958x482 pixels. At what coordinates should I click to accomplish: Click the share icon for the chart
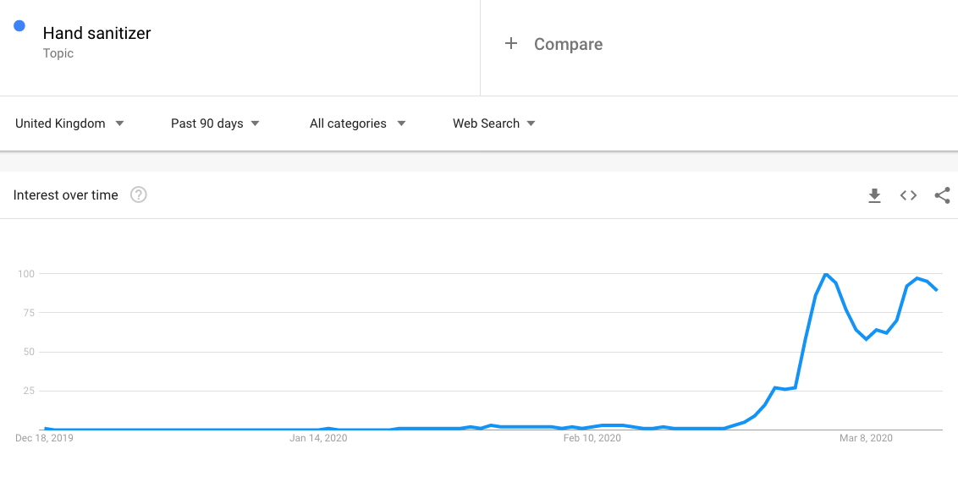[x=942, y=195]
